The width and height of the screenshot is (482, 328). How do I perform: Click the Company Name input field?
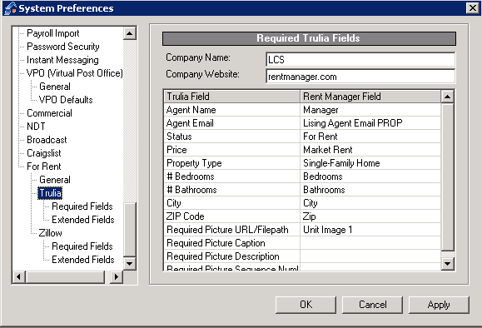click(x=360, y=60)
